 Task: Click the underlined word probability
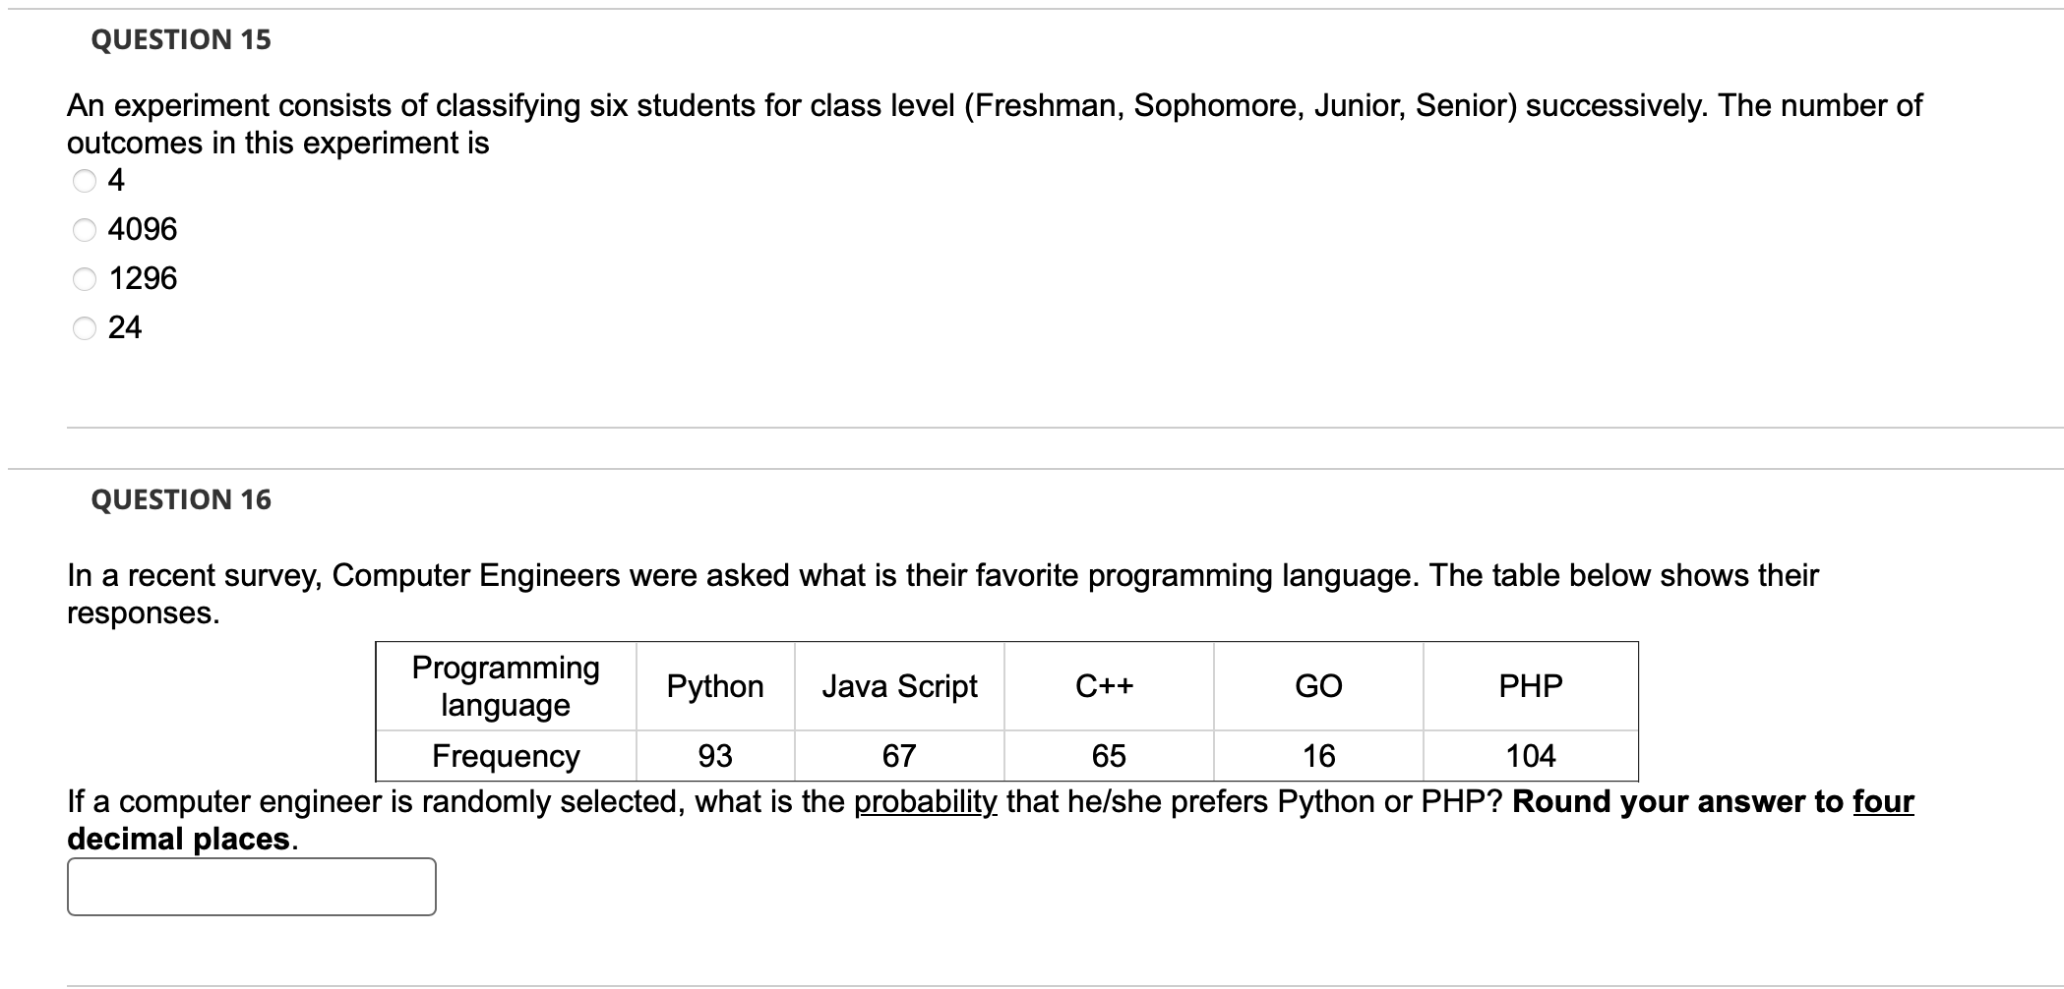tap(925, 801)
